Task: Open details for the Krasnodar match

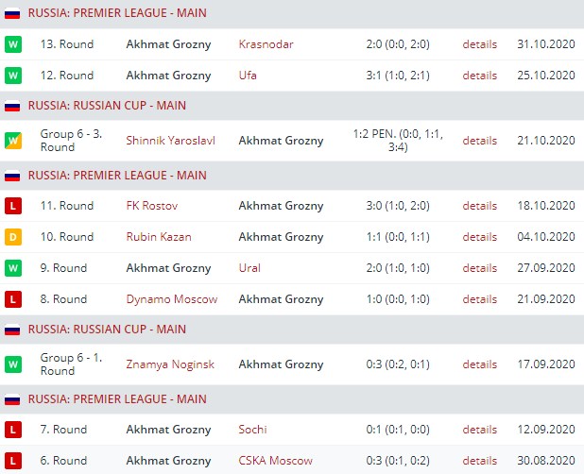Action: (479, 44)
